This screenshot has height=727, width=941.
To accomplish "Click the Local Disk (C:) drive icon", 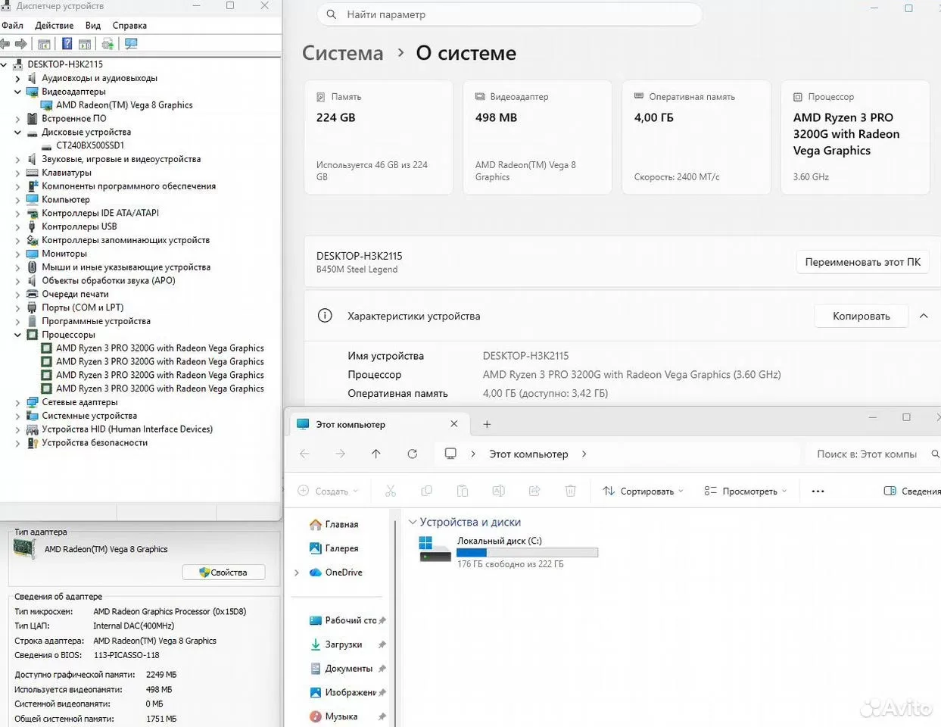I will pos(435,549).
